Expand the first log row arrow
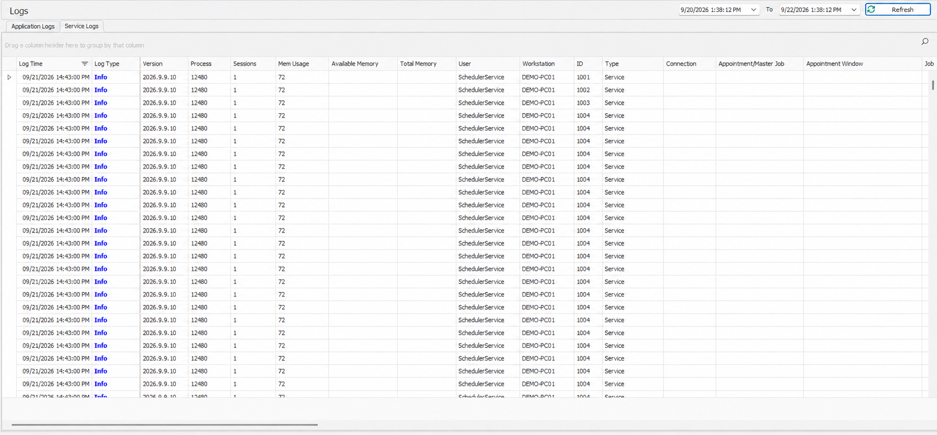 [9, 77]
